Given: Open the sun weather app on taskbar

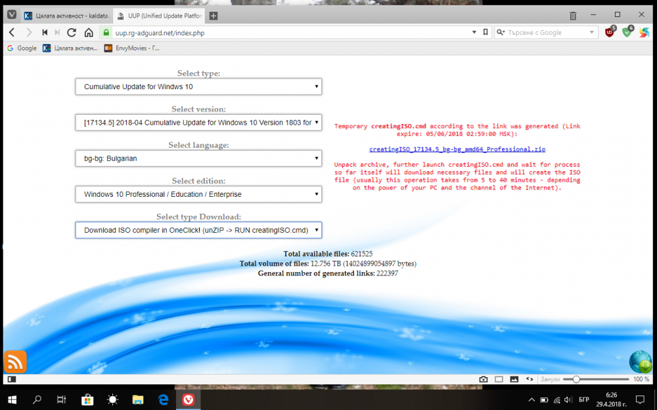Looking at the screenshot, I should pos(113,400).
